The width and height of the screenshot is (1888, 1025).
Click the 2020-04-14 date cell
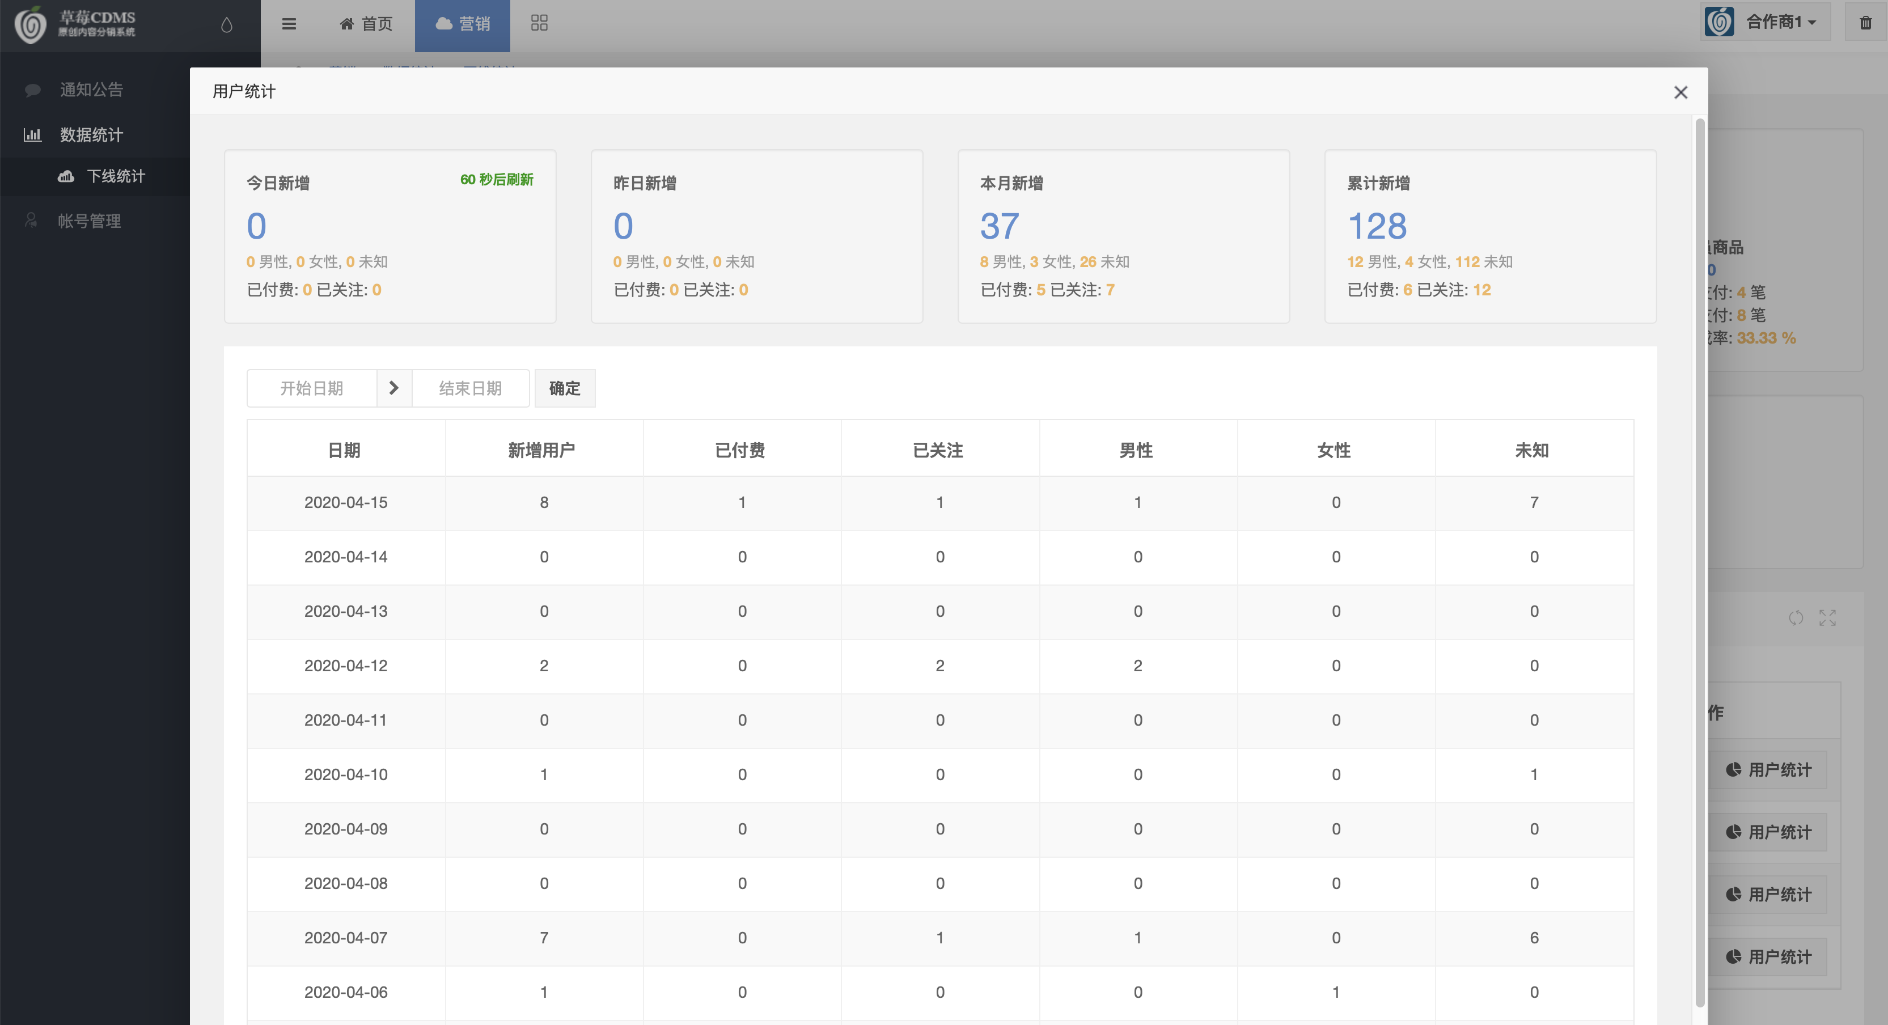(346, 557)
